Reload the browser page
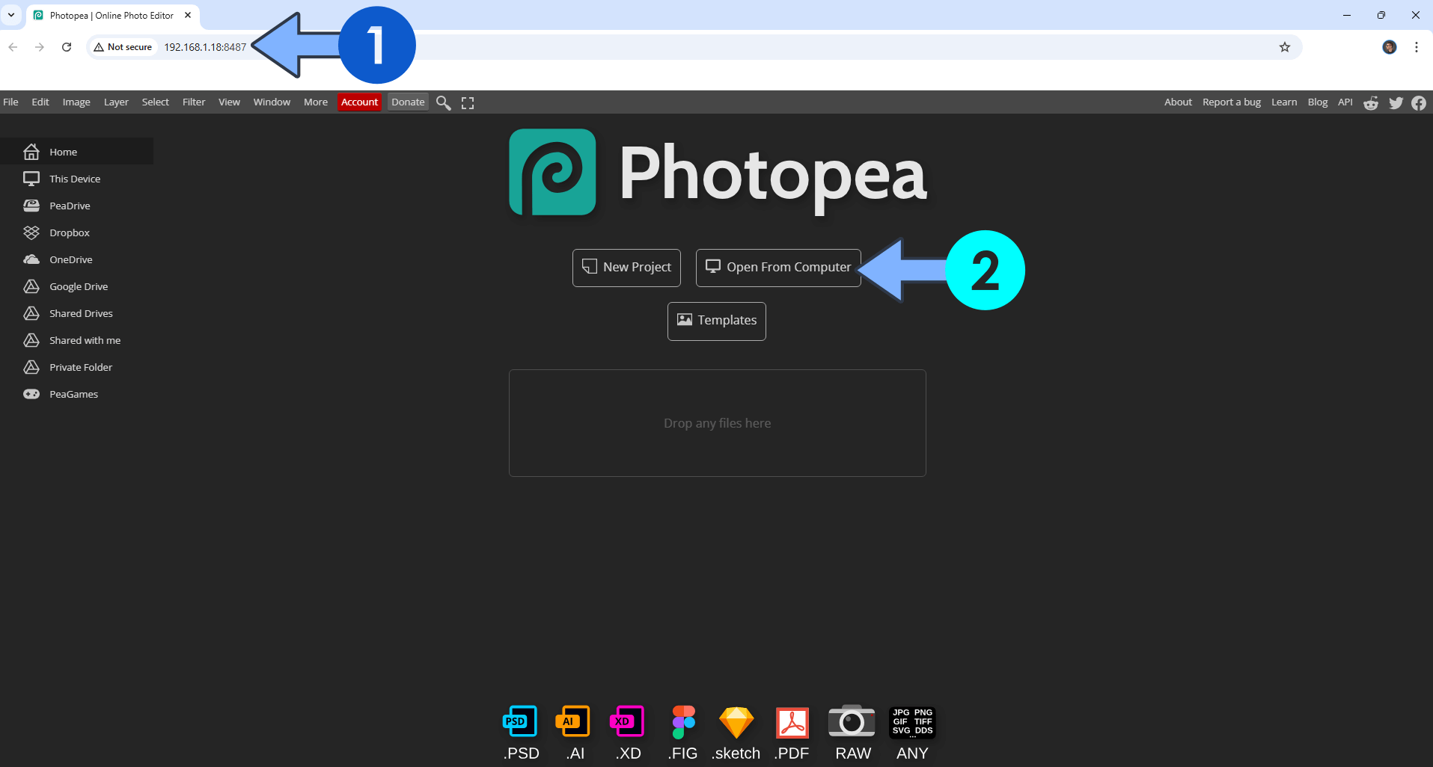This screenshot has height=767, width=1433. click(x=67, y=47)
